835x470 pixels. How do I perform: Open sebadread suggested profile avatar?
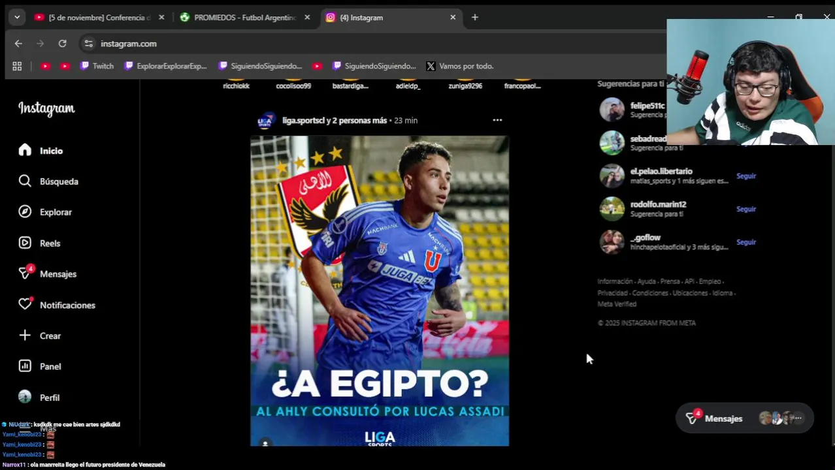612,143
